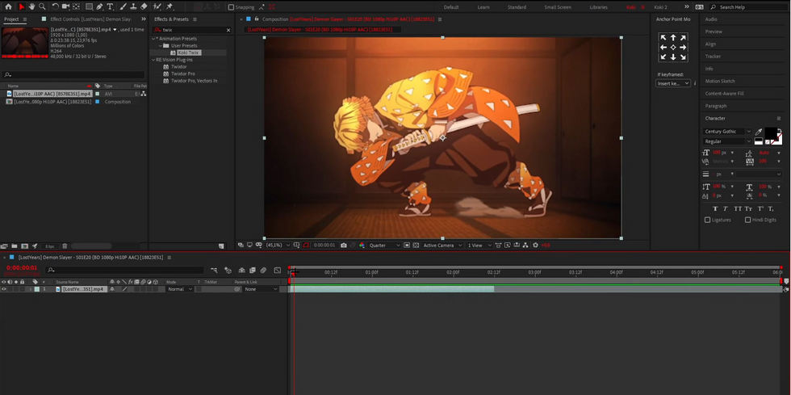Click the Search Help field
Viewport: 791px width, 395px height.
pyautogui.click(x=748, y=7)
